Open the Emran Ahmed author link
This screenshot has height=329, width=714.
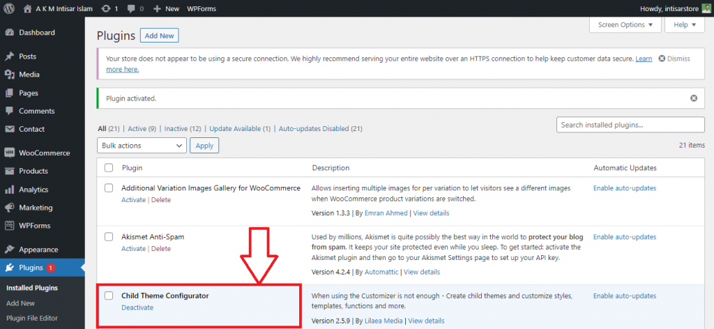[386, 213]
